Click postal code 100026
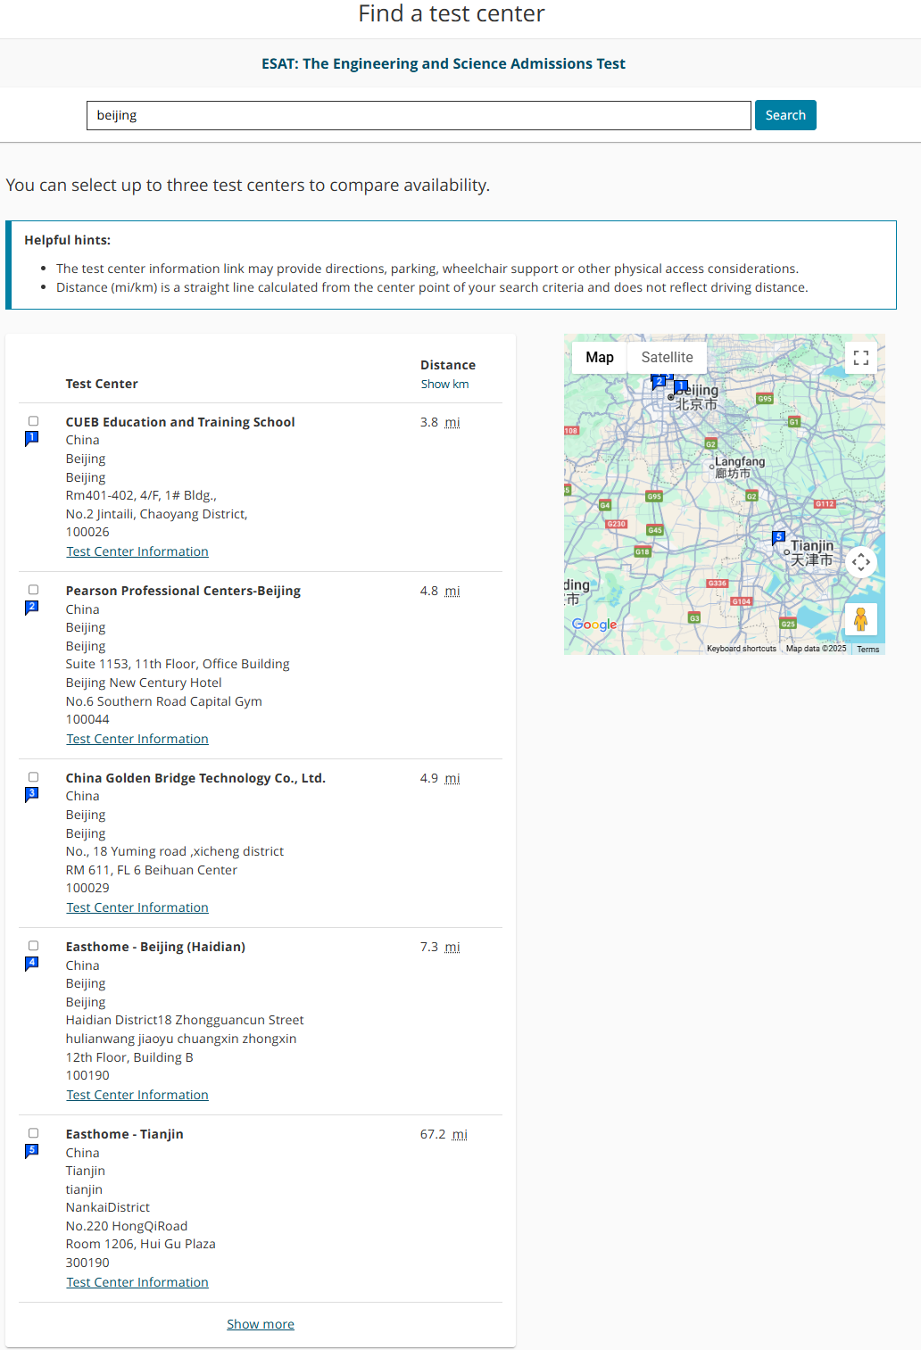Viewport: 921px width, 1350px height. coord(87,532)
